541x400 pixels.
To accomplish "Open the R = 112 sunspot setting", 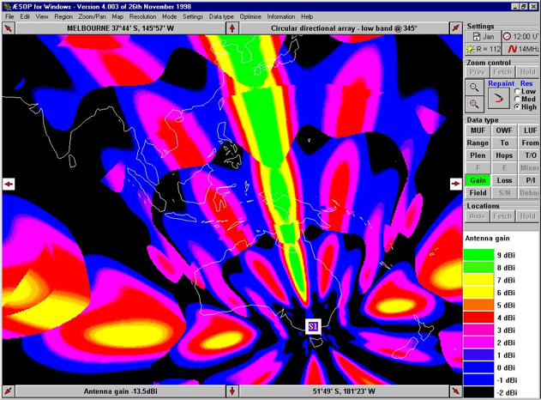I will 483,49.
